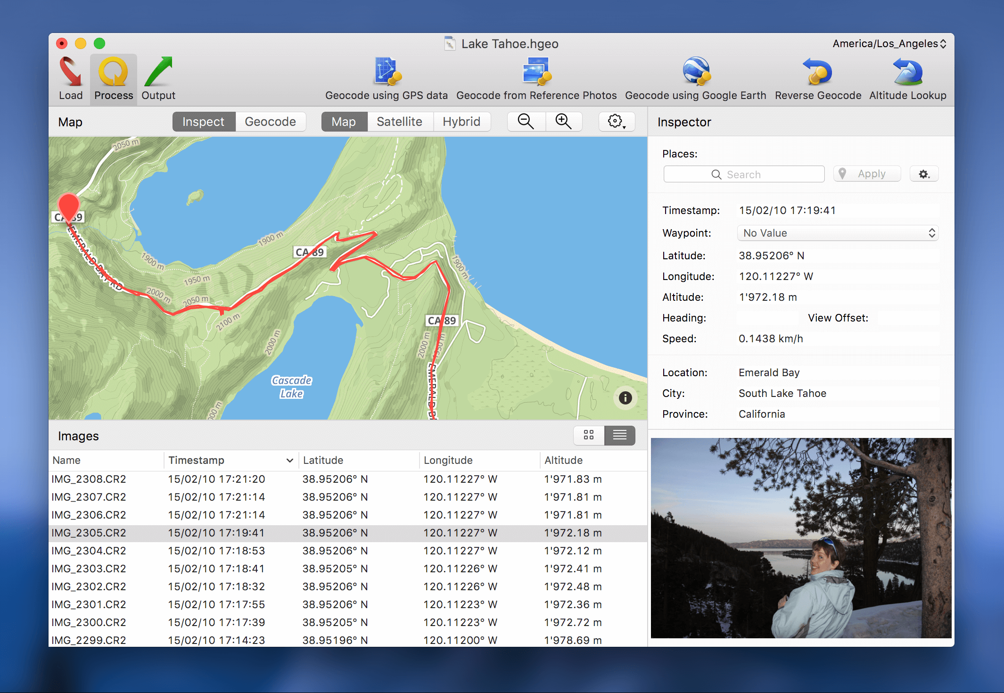Sort images by Altitude column
This screenshot has width=1004, height=693.
[593, 460]
